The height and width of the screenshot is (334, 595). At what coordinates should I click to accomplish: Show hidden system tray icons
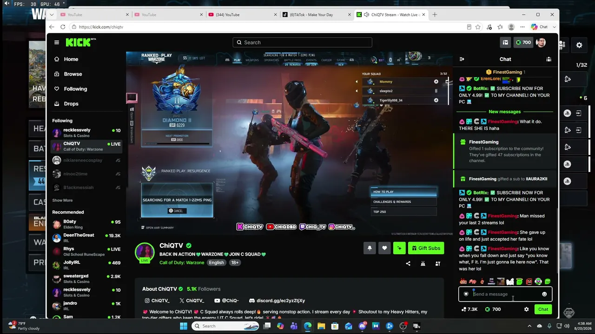(x=529, y=326)
